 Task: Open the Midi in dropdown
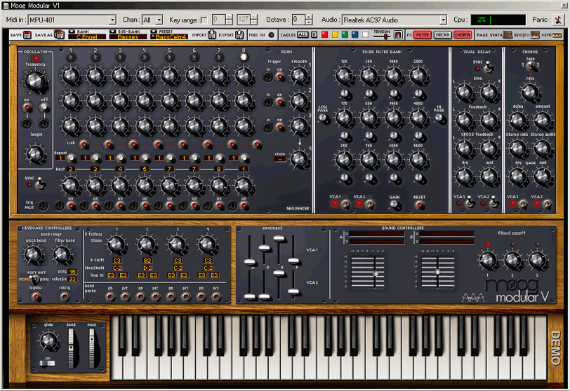click(x=113, y=20)
